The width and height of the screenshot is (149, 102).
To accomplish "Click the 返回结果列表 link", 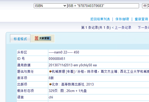I will (x=100, y=19).
